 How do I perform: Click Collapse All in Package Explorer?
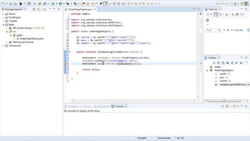pyautogui.click(x=34, y=9)
